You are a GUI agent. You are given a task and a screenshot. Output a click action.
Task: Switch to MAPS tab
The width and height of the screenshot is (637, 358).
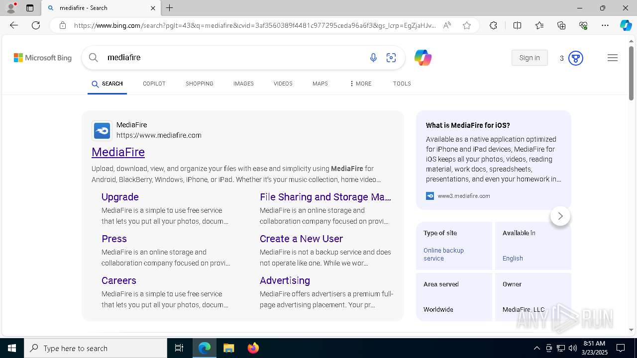click(320, 84)
